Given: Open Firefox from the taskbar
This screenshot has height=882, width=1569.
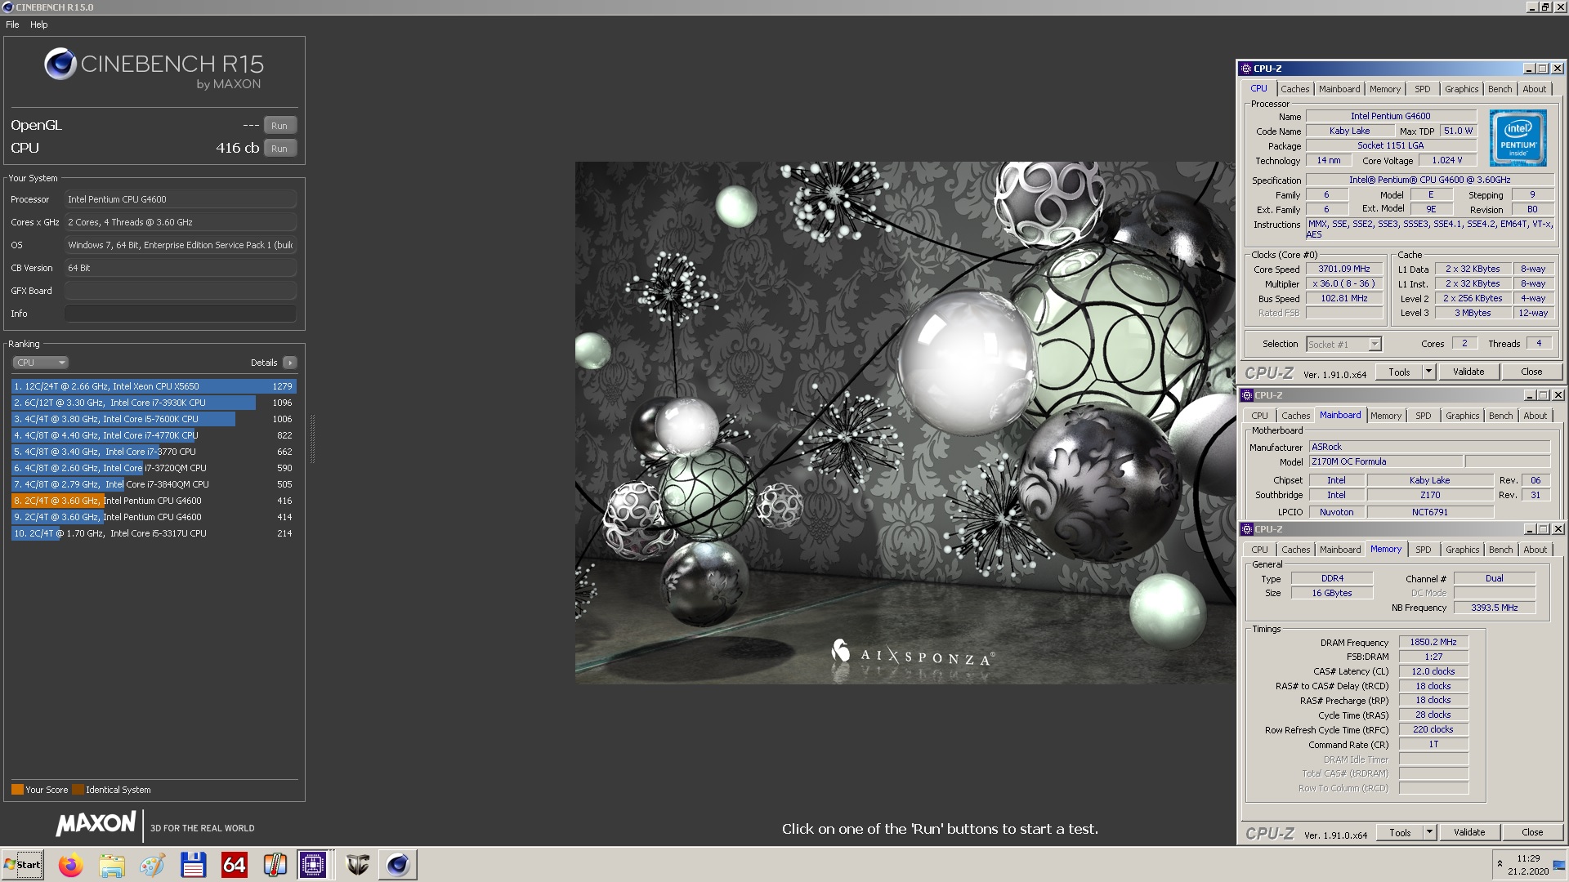Looking at the screenshot, I should click(71, 865).
